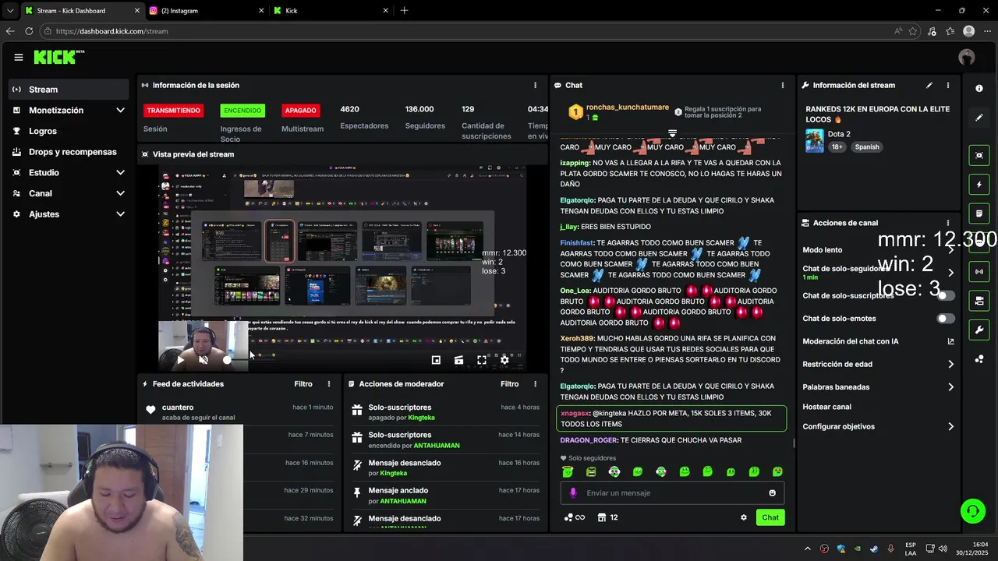Click Hostear canal
The width and height of the screenshot is (998, 561).
pyautogui.click(x=826, y=407)
